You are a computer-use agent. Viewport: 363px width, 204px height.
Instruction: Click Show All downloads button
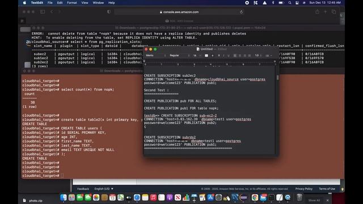[314, 200]
